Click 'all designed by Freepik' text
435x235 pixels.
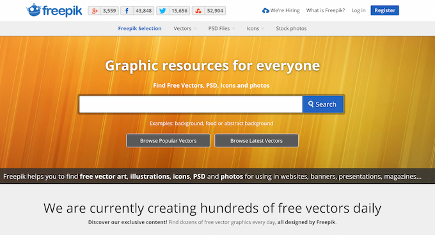(x=306, y=222)
